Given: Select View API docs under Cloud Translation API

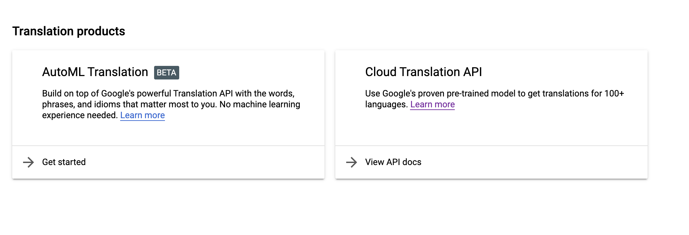Looking at the screenshot, I should tap(392, 162).
